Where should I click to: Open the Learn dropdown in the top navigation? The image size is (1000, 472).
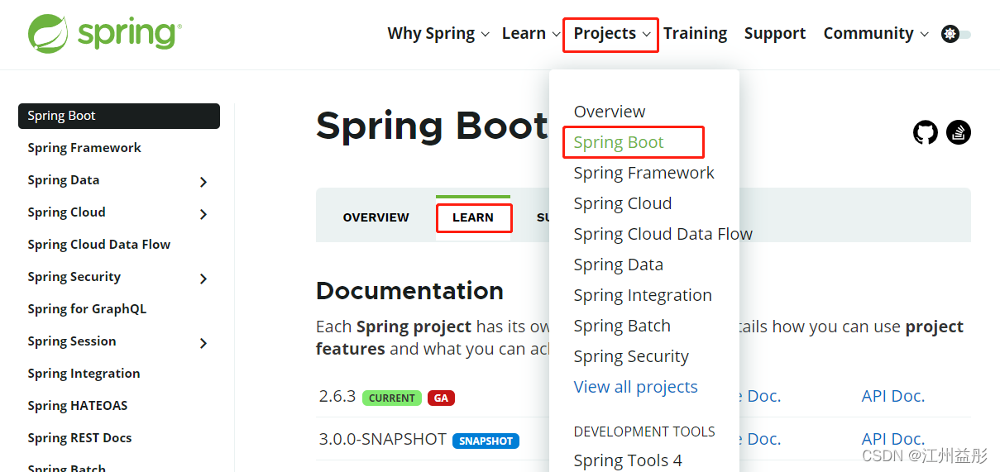tap(531, 34)
